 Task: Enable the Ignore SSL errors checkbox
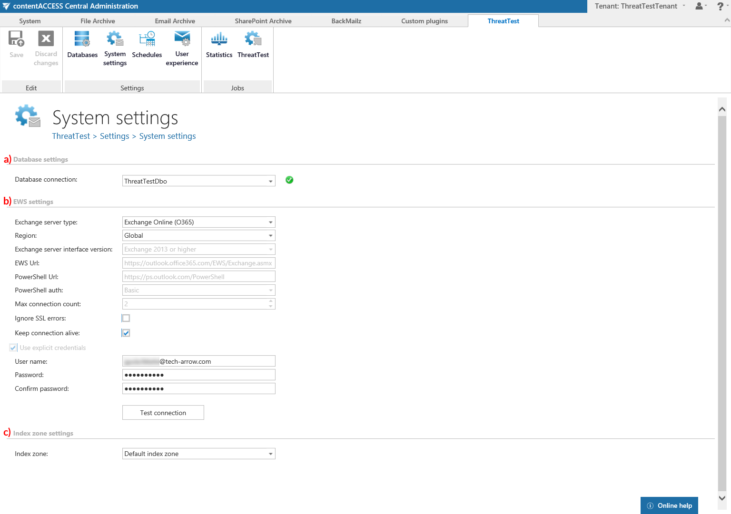tap(126, 318)
